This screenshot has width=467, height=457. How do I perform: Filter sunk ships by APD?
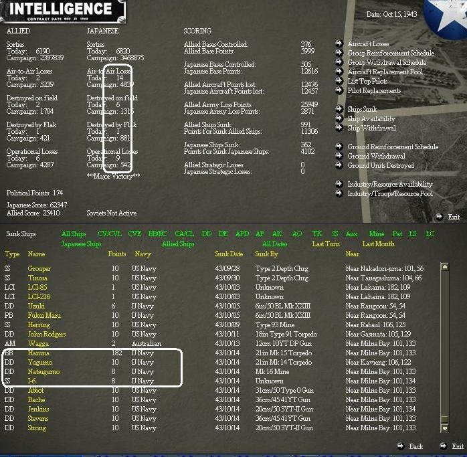[242, 234]
